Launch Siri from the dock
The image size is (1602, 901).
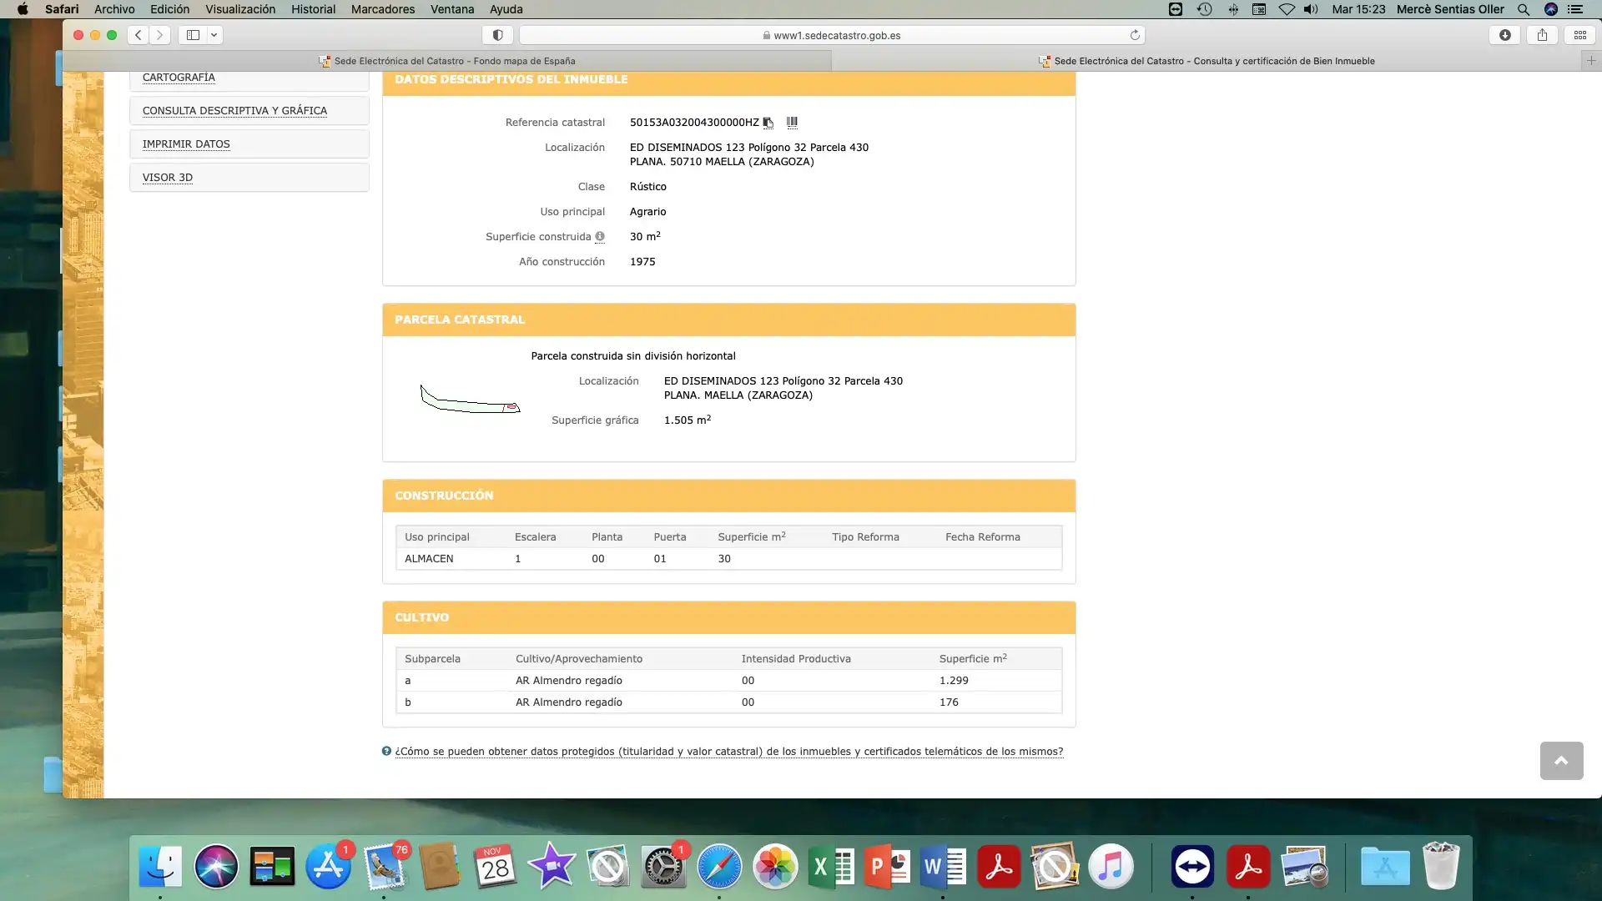coord(216,867)
